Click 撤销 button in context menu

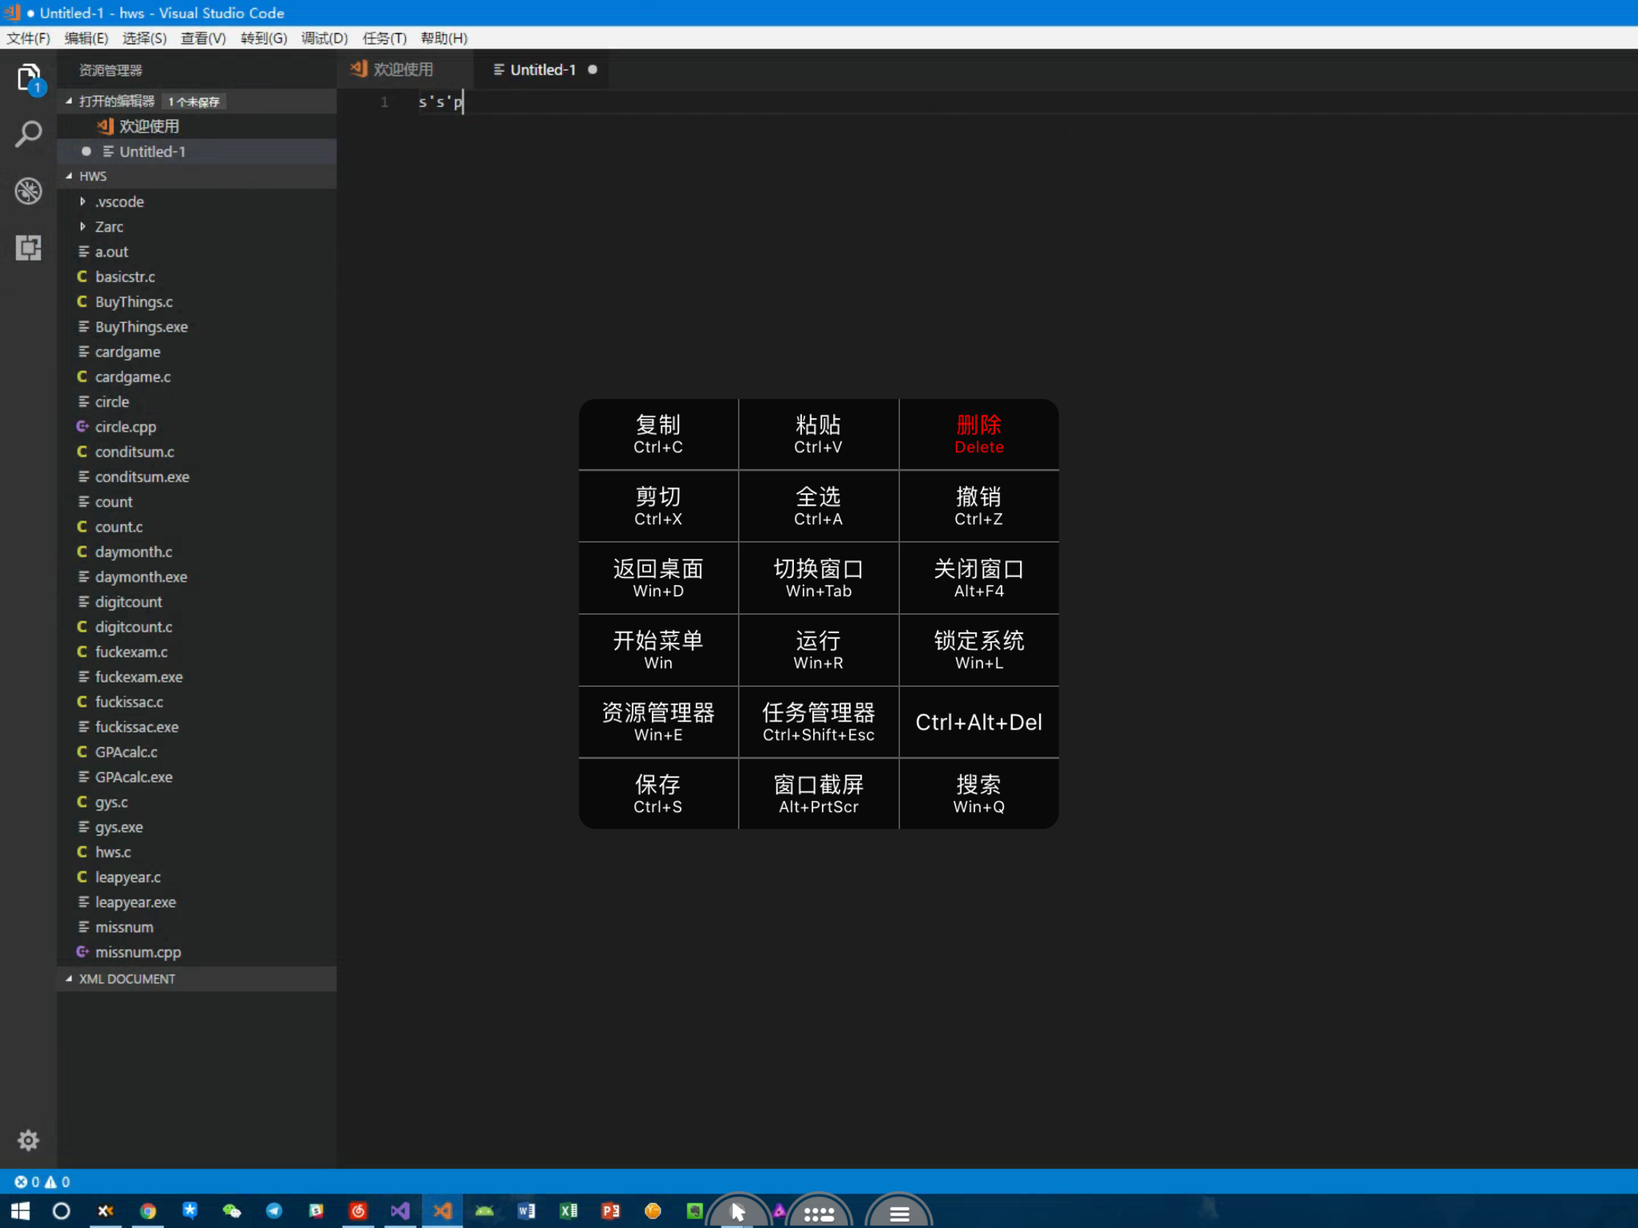point(979,504)
